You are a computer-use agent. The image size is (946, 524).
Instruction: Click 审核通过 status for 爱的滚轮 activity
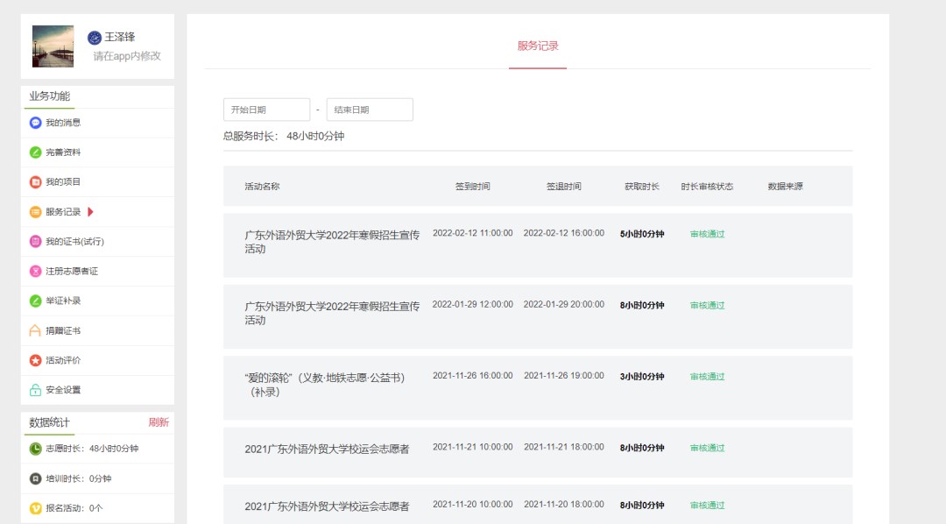[x=707, y=377]
